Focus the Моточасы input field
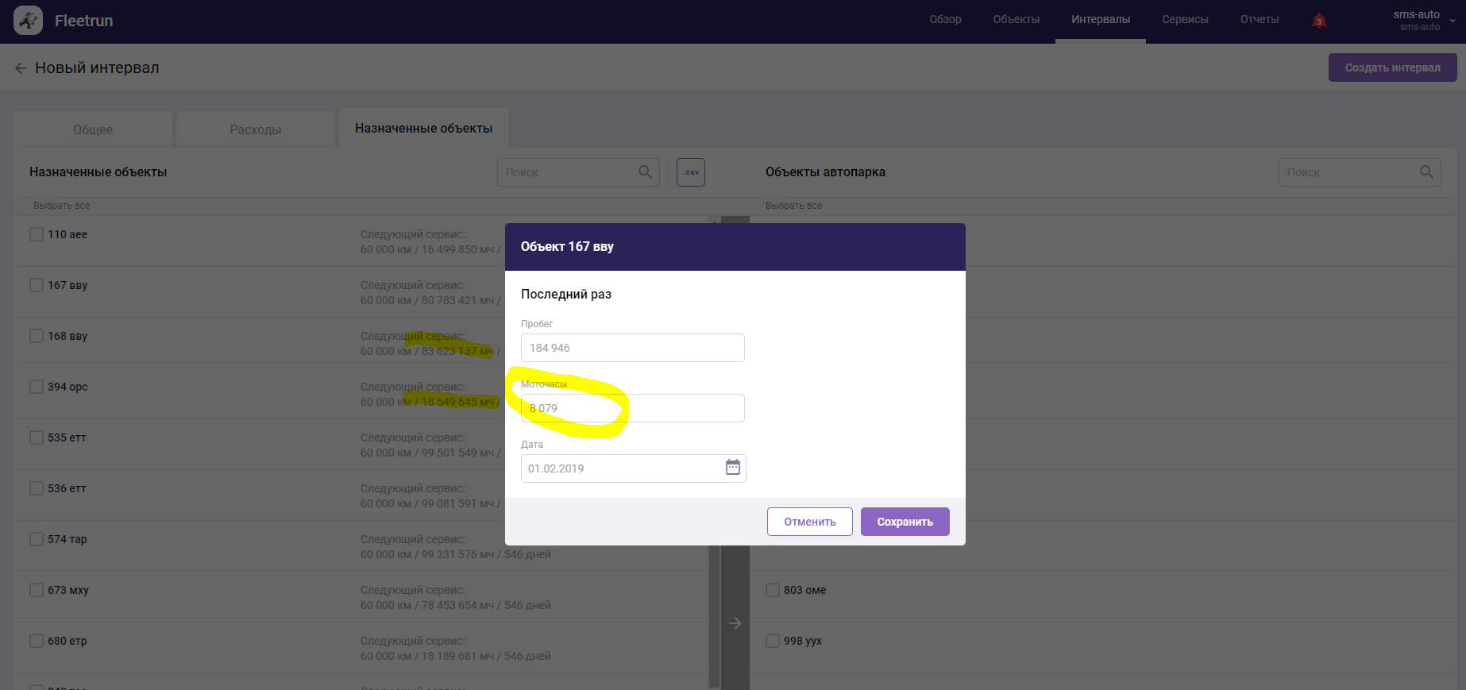1466x690 pixels. 632,408
